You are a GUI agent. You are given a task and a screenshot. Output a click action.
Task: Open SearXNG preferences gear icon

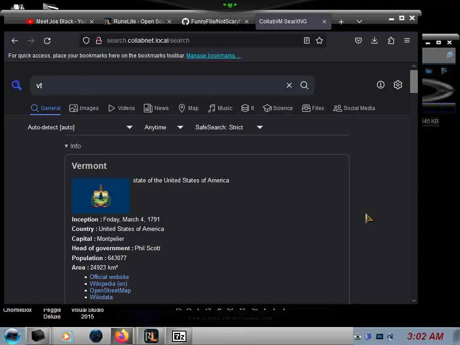[x=398, y=85]
